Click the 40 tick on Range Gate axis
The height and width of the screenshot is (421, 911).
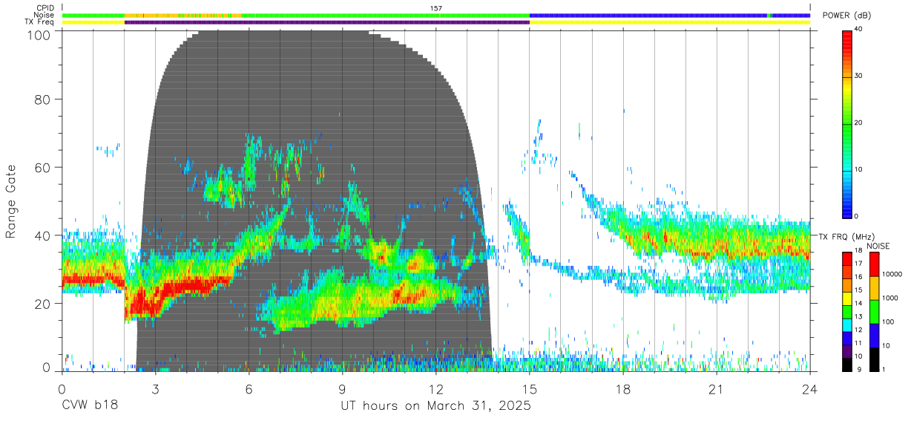43,235
